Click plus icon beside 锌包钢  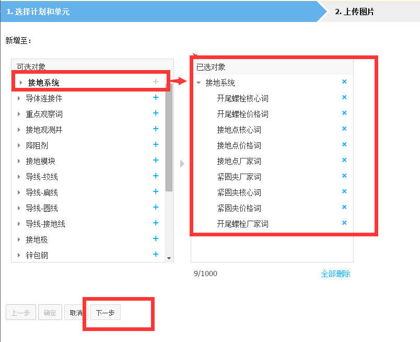[x=156, y=255]
